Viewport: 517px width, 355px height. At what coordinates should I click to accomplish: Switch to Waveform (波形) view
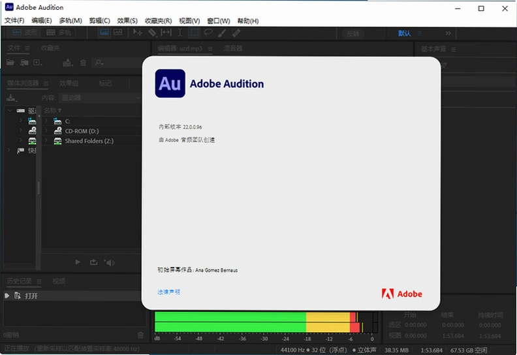pyautogui.click(x=25, y=33)
